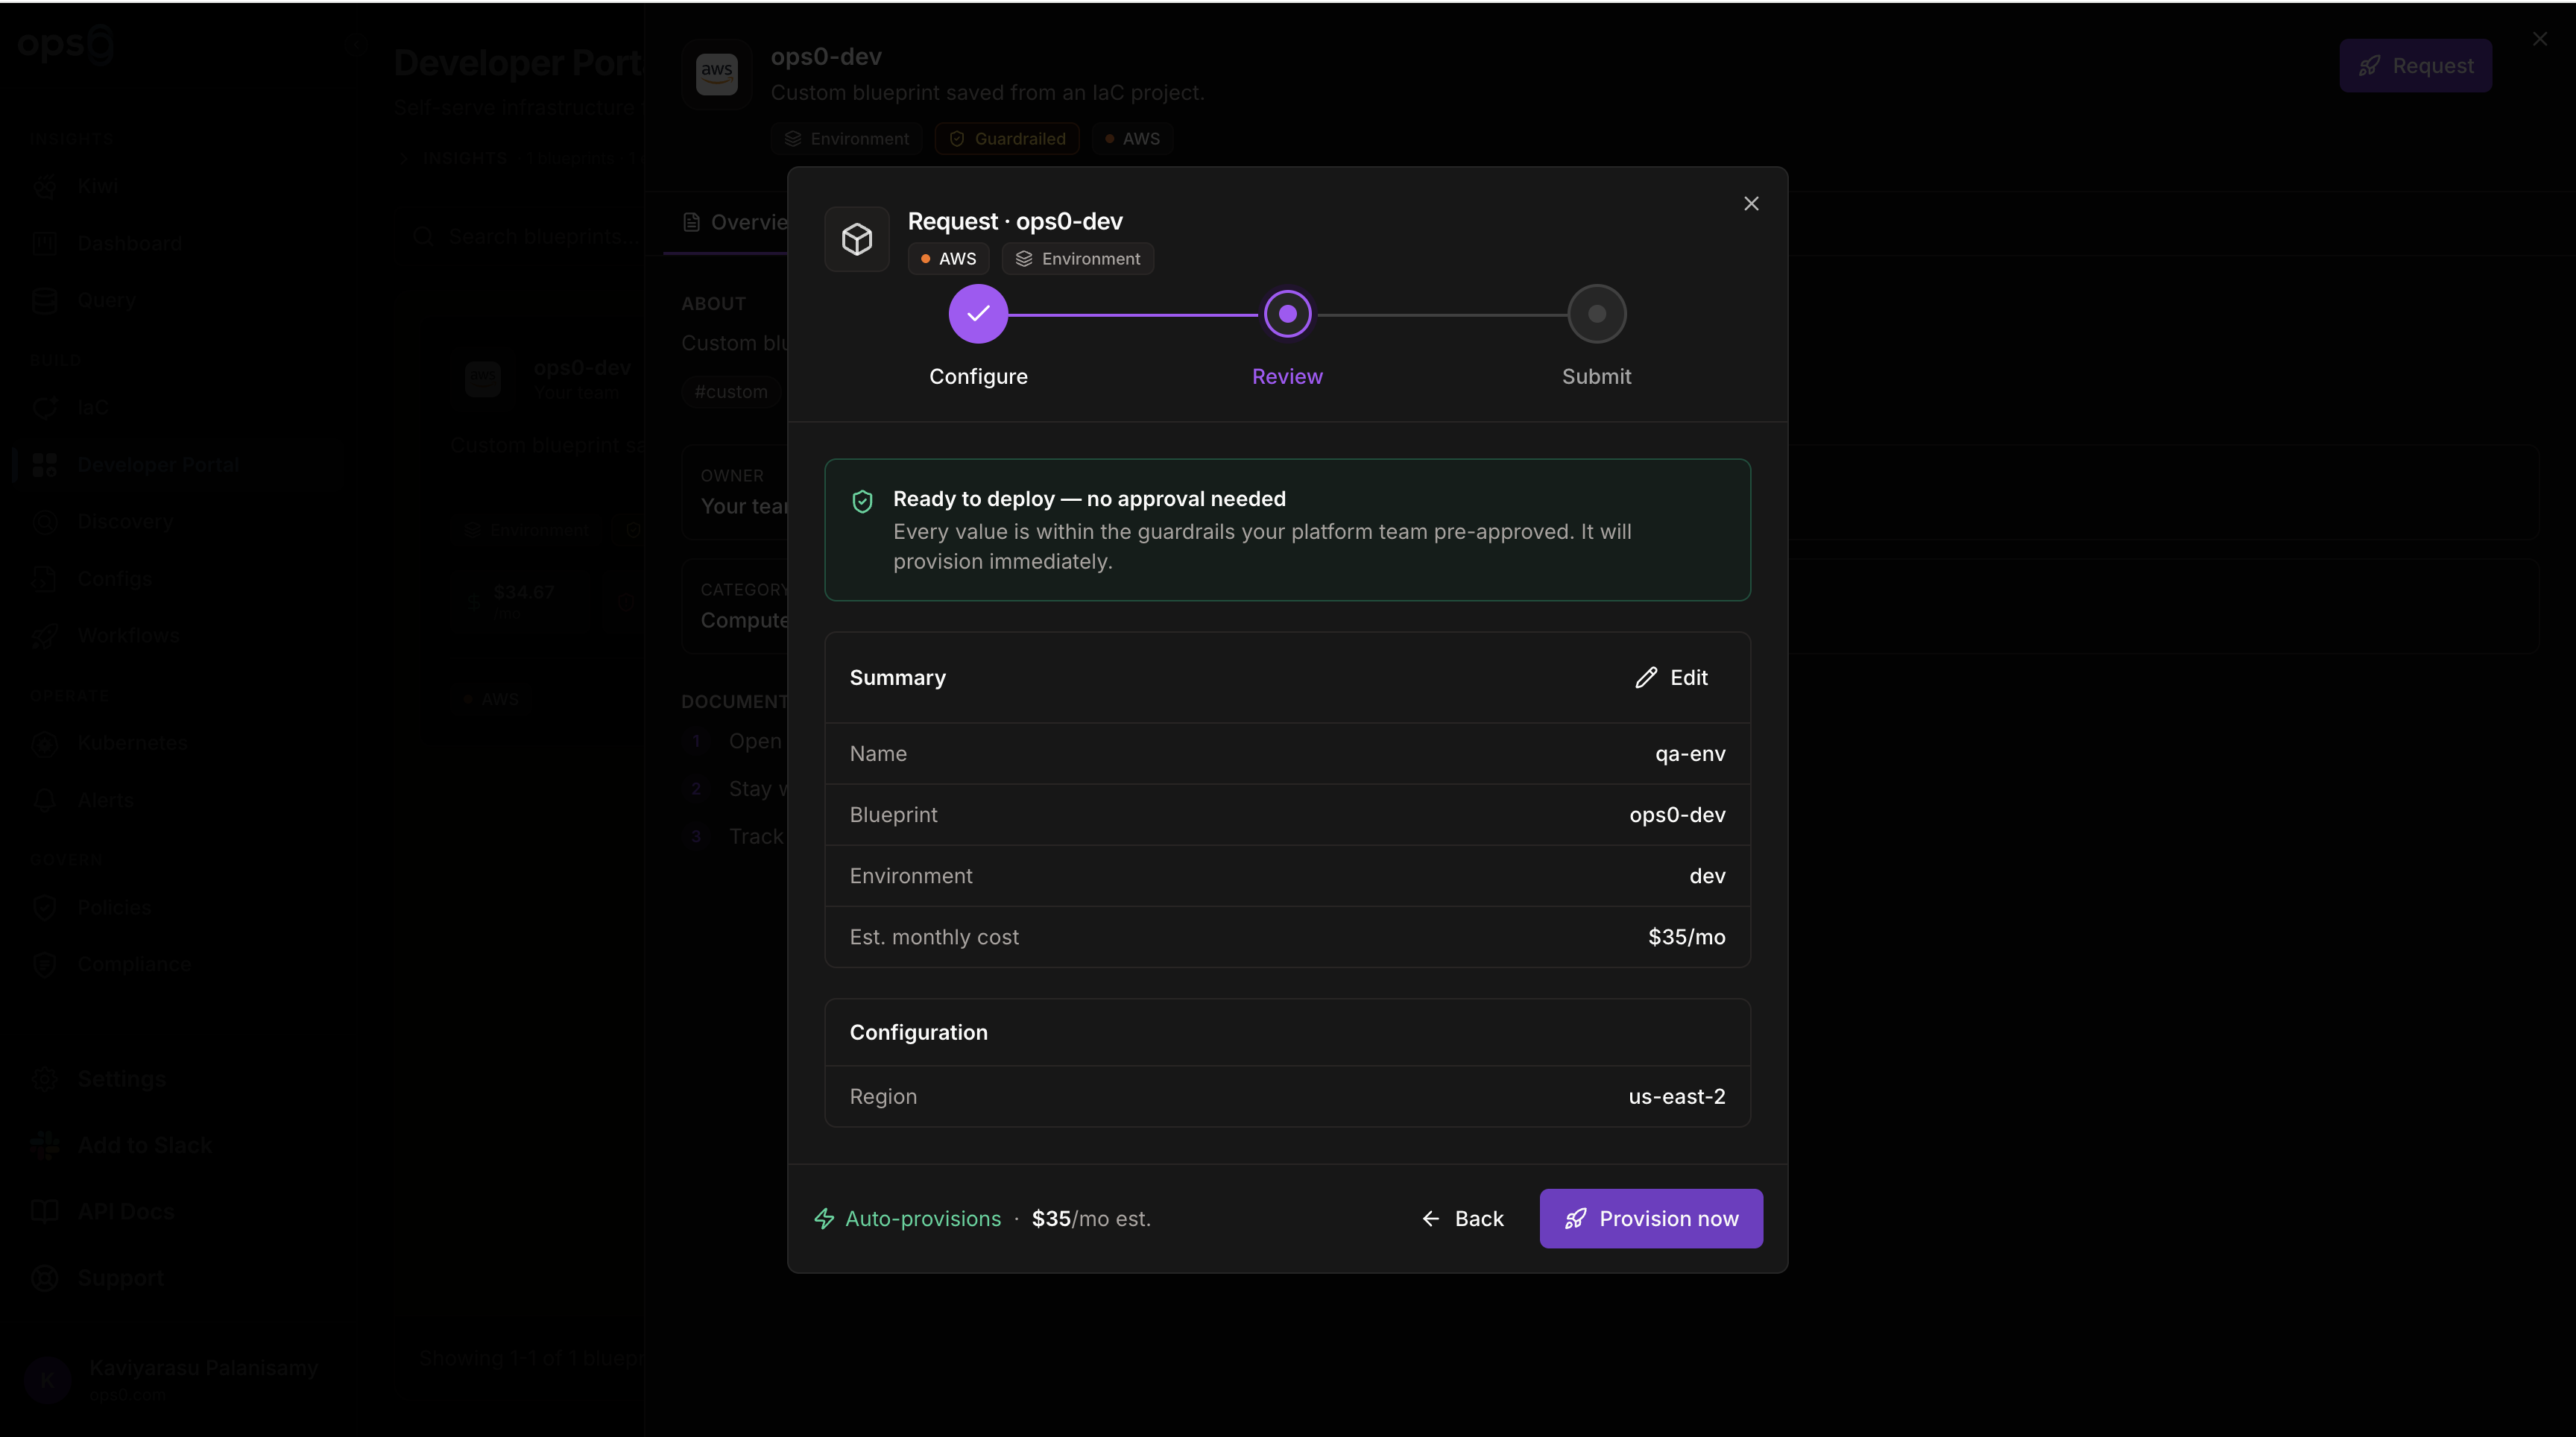Click the Provision now rocket button

pos(1651,1218)
